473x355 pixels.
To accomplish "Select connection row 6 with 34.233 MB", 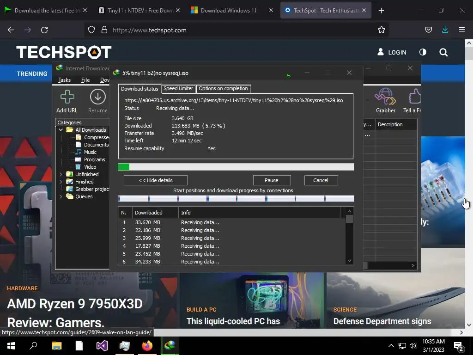I will pyautogui.click(x=232, y=262).
